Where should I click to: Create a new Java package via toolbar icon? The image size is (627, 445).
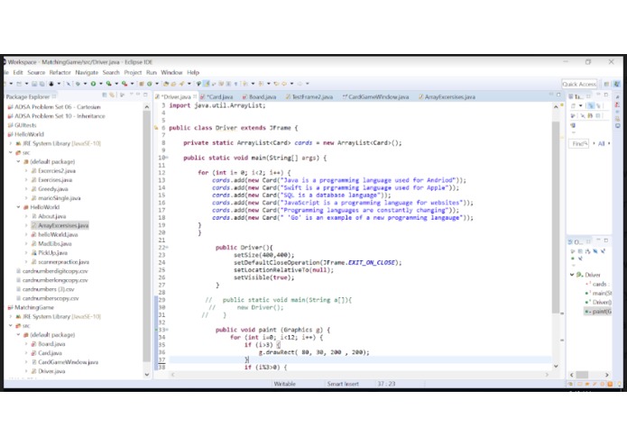(x=142, y=84)
